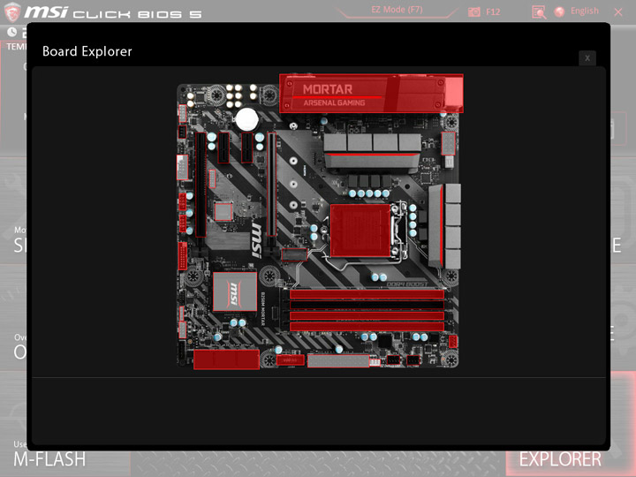636x477 pixels.
Task: Take a screenshot with the F12 camera icon
Action: (x=474, y=11)
